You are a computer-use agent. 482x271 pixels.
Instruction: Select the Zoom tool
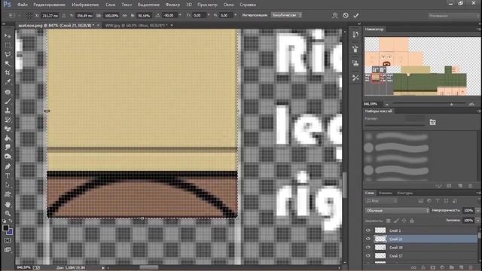(8, 213)
